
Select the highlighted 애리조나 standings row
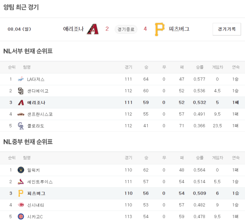[x=122, y=102]
